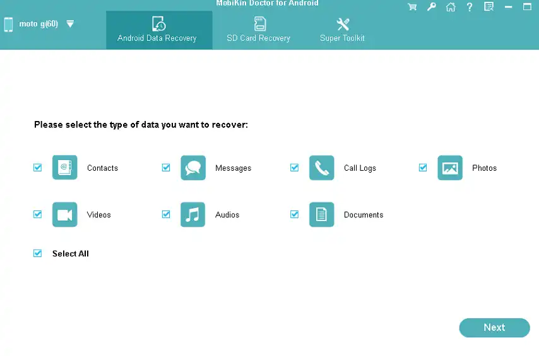Viewport: 539px width, 356px height.
Task: Click the Call Logs phone icon
Action: (x=321, y=168)
